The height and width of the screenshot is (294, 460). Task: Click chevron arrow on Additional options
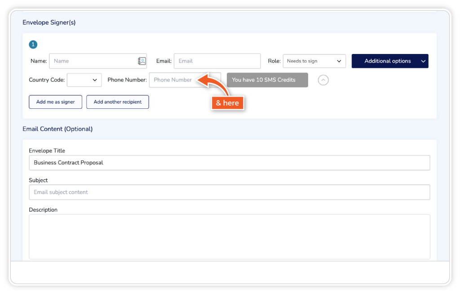[423, 61]
